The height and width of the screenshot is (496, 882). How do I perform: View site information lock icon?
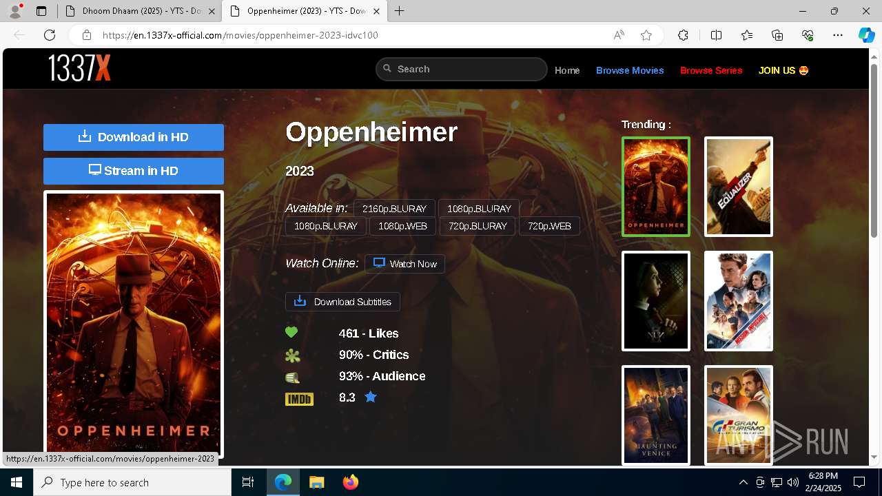point(87,35)
